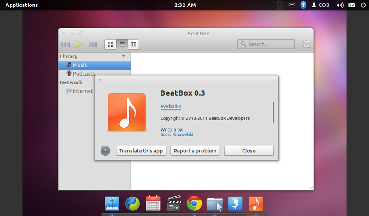Image resolution: width=369 pixels, height=216 pixels.
Task: Open the BeatBox Website link
Action: pos(171,106)
